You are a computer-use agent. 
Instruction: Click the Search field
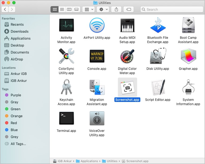click(172, 9)
